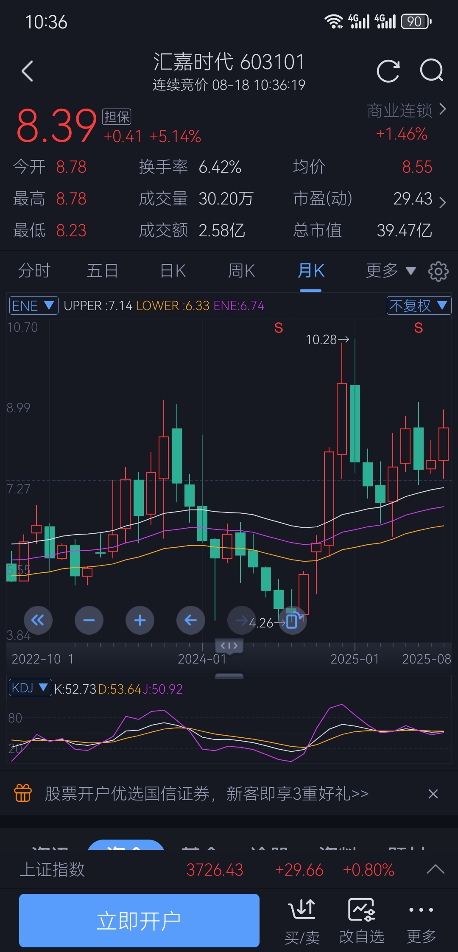Image resolution: width=458 pixels, height=952 pixels.
Task: Move chart left with arrow button
Action: tap(190, 620)
